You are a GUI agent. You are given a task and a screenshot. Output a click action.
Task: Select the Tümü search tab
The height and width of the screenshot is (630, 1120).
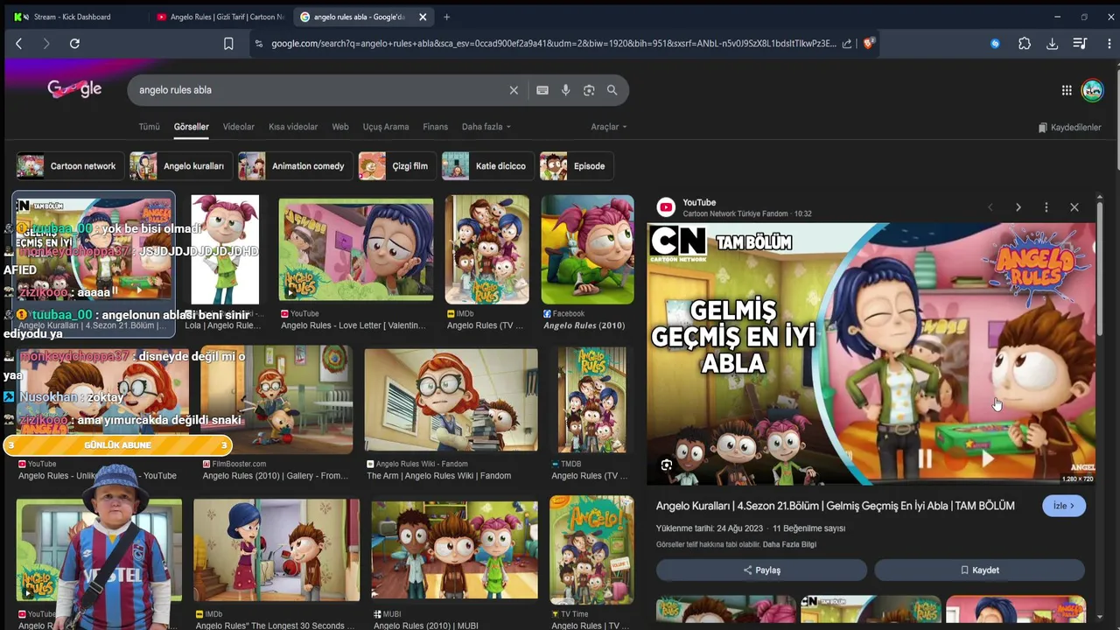149,127
